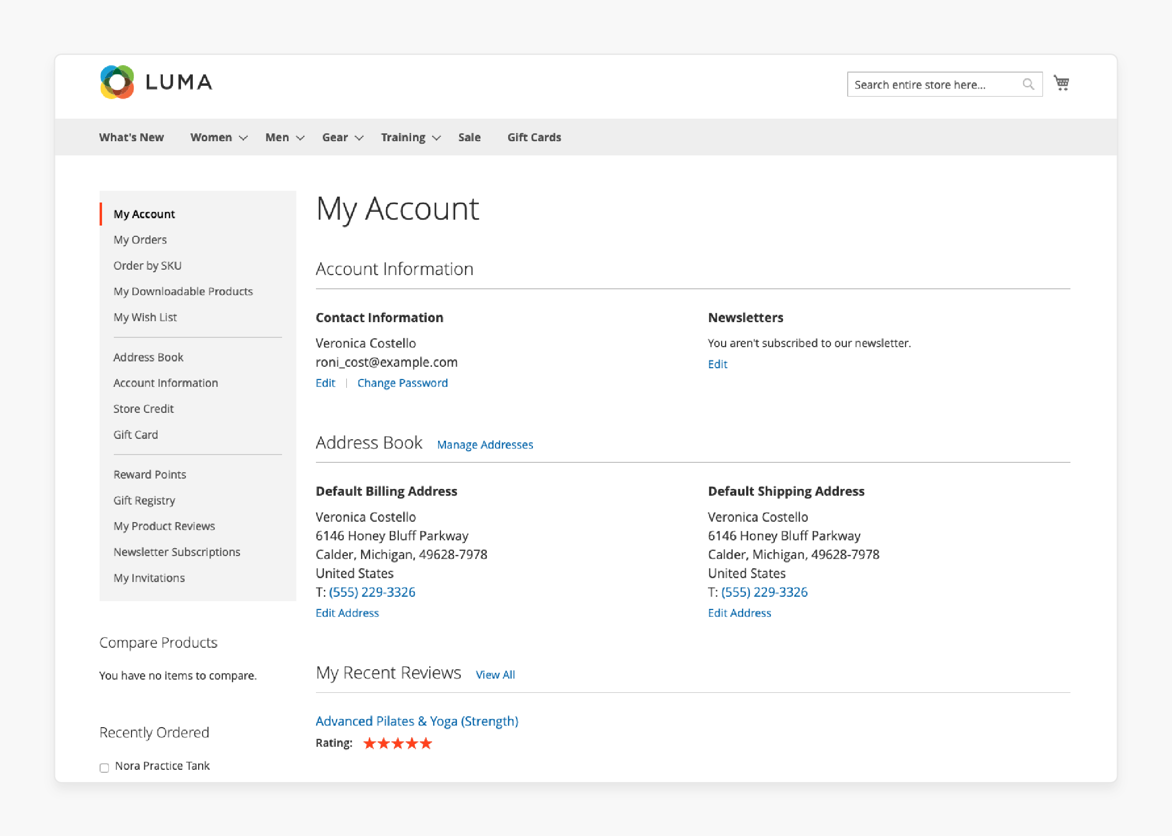Screen dimensions: 1172x836
Task: Click the Recently Ordered heading
Action: point(154,733)
